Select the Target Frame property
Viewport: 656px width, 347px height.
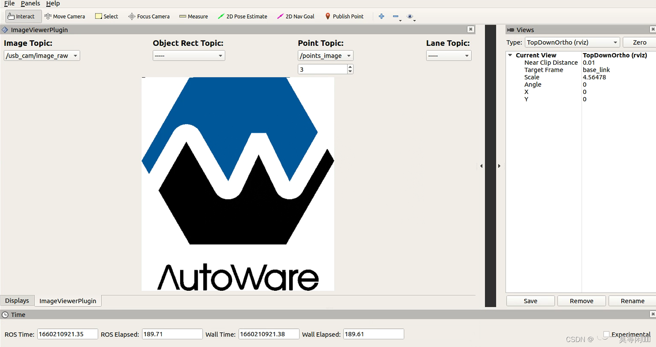click(544, 70)
